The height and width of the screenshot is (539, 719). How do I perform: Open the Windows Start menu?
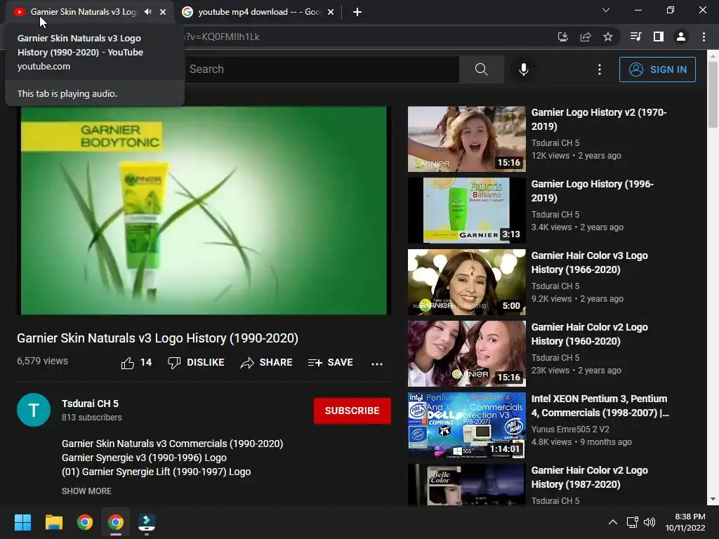point(22,522)
